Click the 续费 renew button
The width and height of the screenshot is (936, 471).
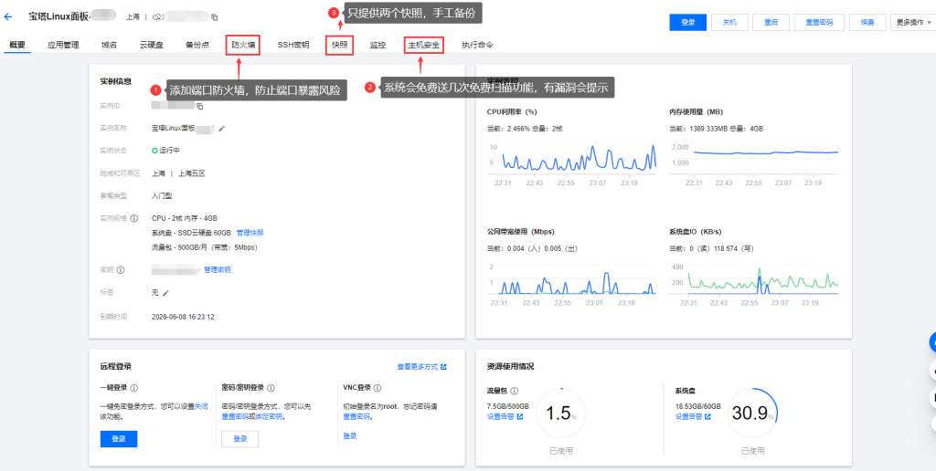(x=867, y=22)
